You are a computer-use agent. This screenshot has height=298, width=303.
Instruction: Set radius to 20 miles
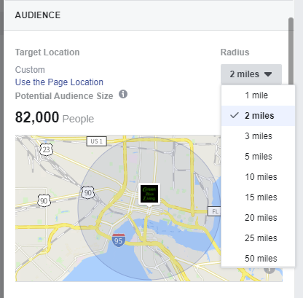point(258,218)
